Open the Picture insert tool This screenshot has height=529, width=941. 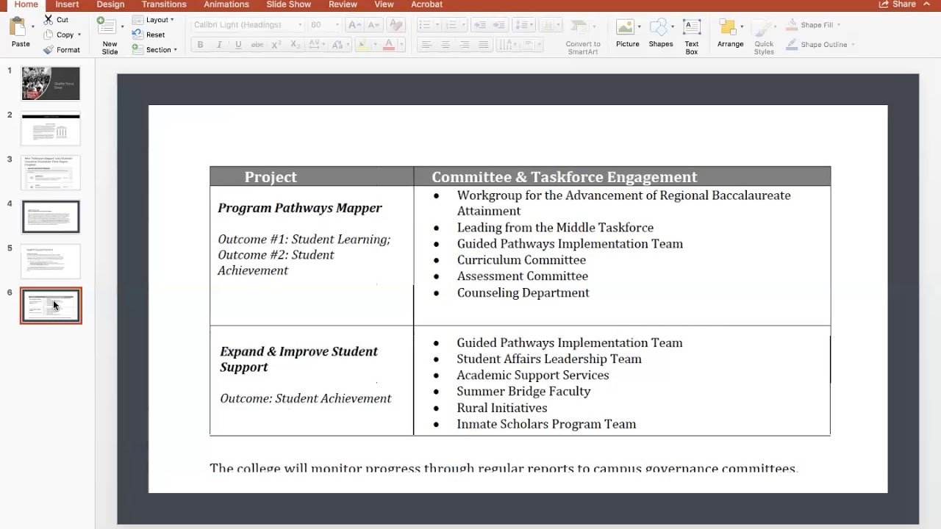pos(626,28)
